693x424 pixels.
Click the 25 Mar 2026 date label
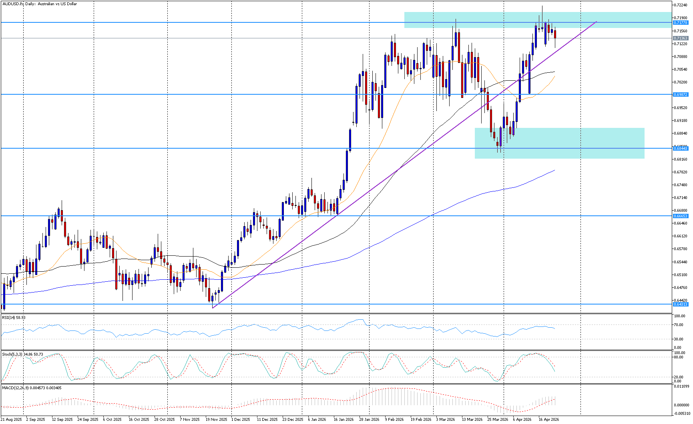(x=497, y=419)
